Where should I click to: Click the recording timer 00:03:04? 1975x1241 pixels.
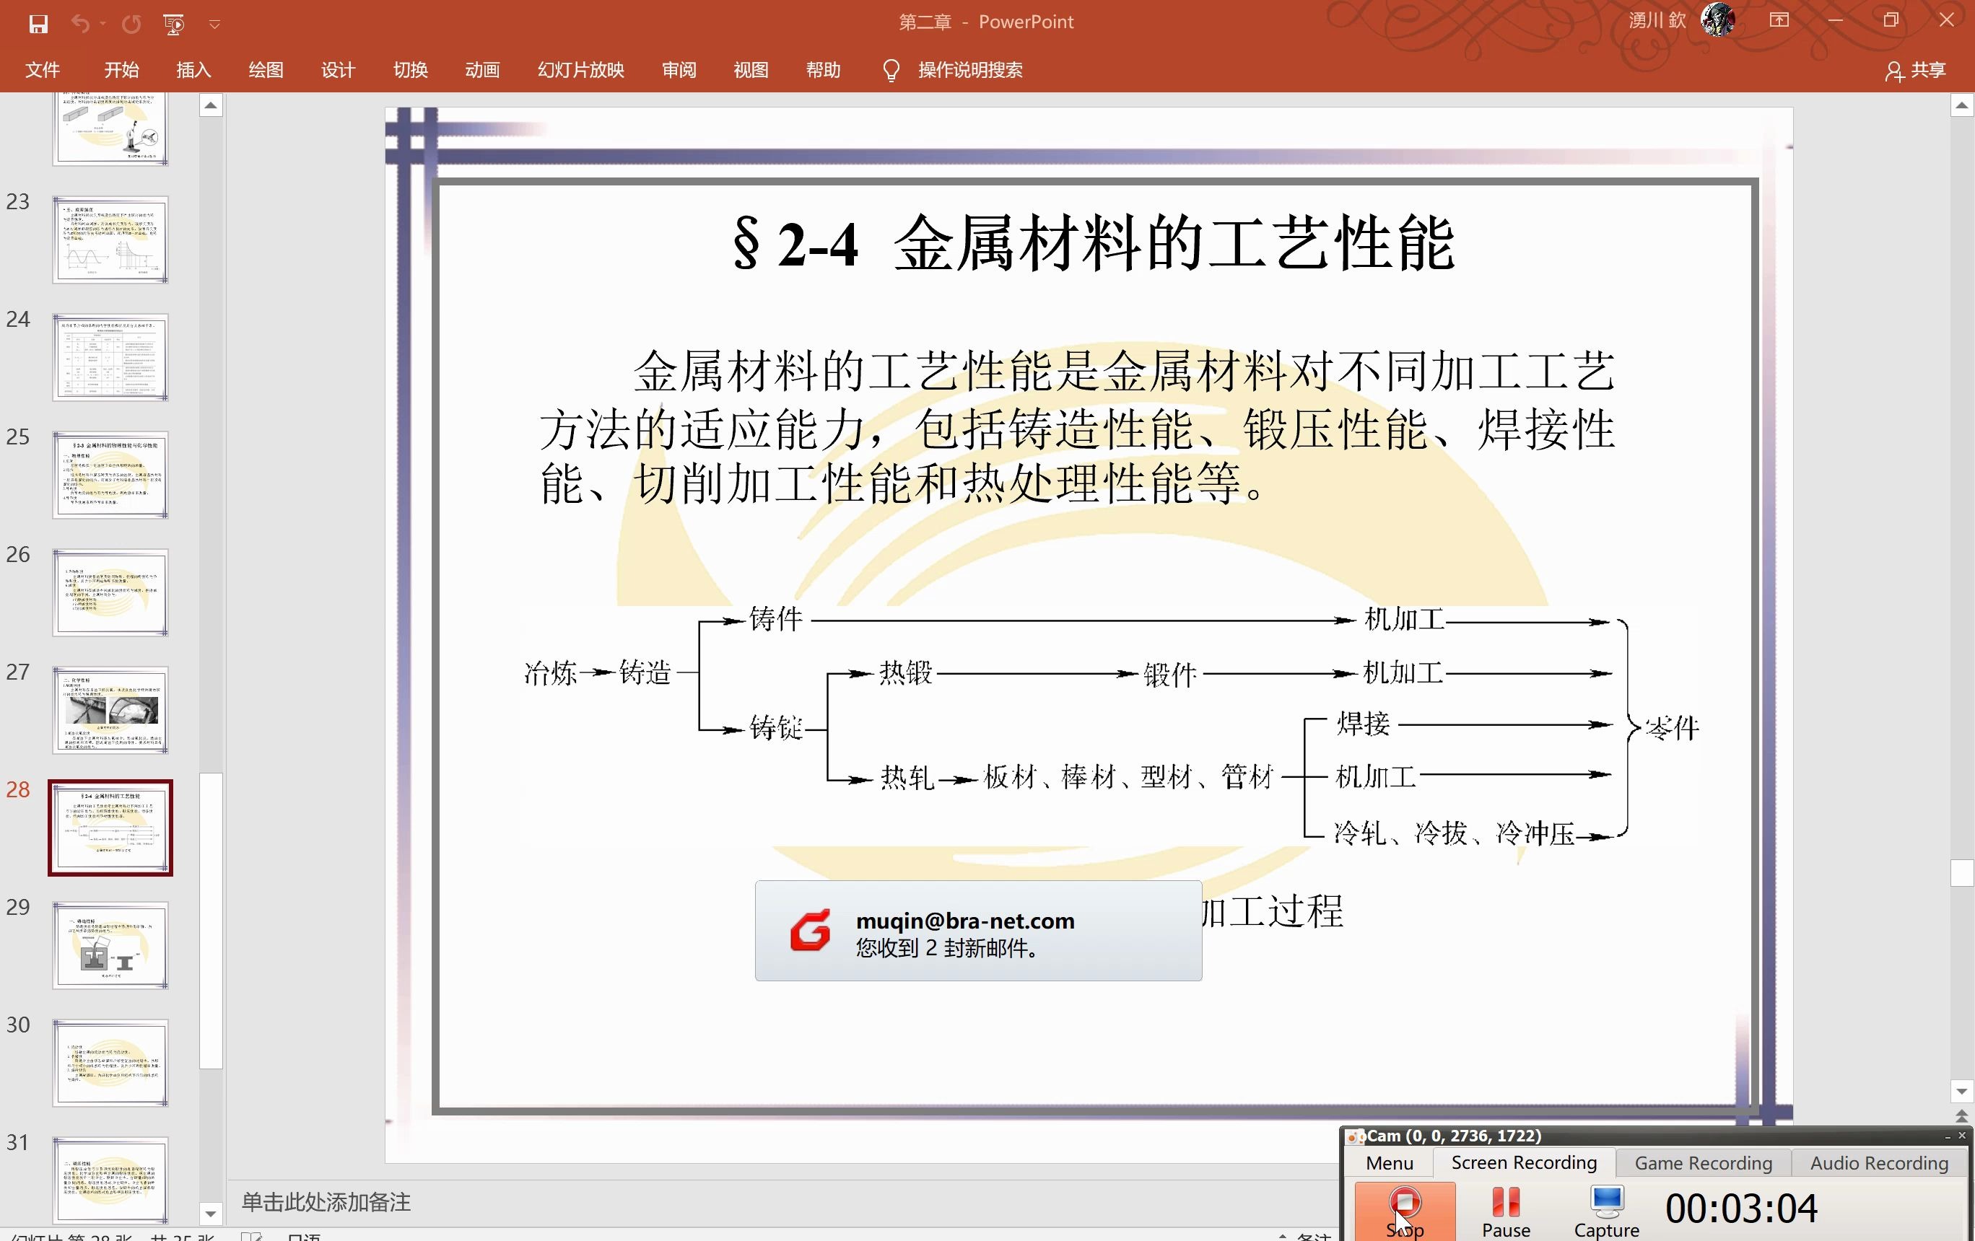tap(1741, 1209)
